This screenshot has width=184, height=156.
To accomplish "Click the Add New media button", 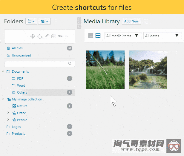I will point(131,21).
